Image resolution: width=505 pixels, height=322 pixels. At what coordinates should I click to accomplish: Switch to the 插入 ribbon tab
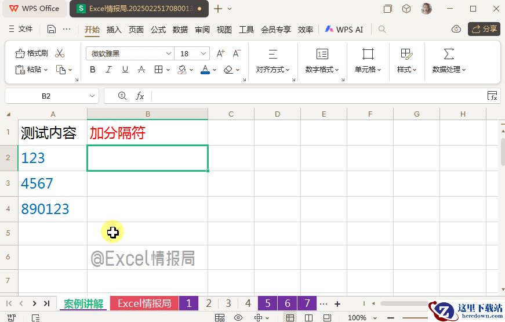click(x=114, y=30)
